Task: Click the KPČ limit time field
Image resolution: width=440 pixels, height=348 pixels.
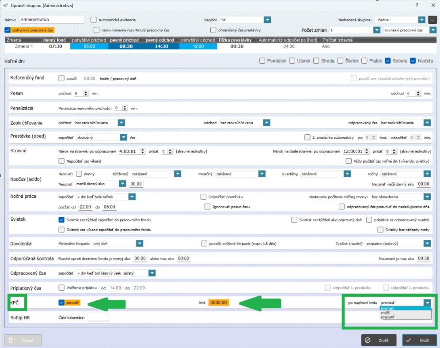Action: click(x=219, y=303)
